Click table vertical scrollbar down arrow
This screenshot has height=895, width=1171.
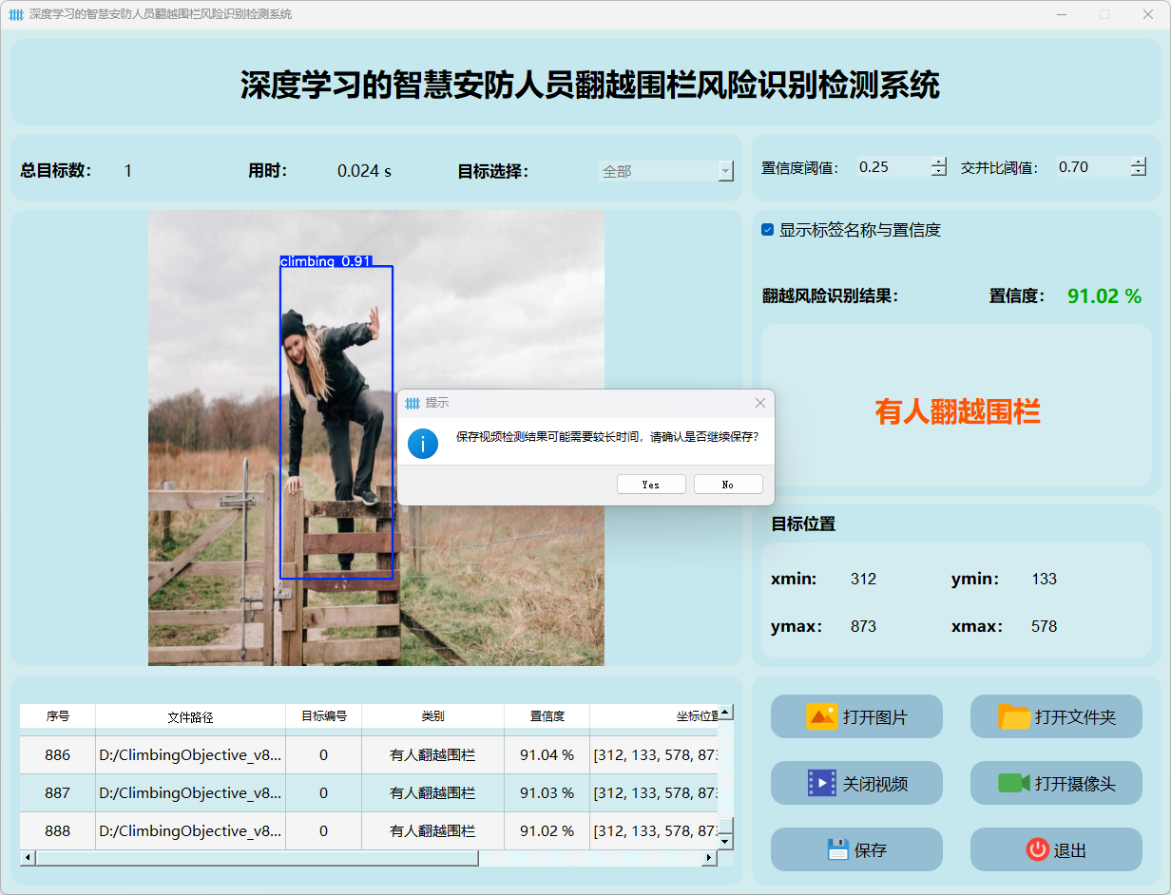pos(725,841)
